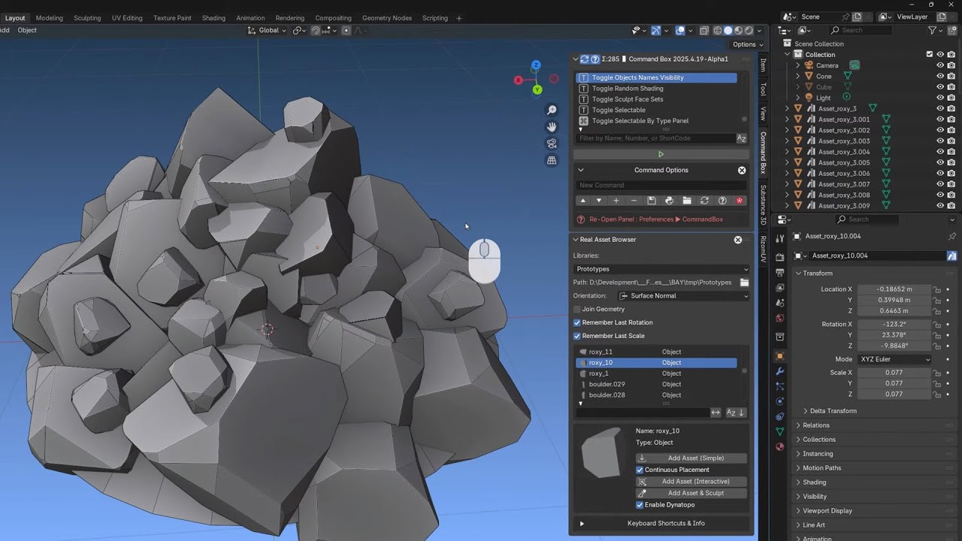The height and width of the screenshot is (541, 962).
Task: Hide Asset_roxy_3.004 with its eye icon
Action: [x=939, y=152]
